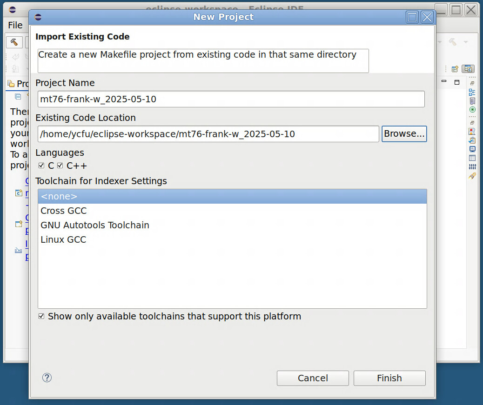Select Cross GCC toolchain
The width and height of the screenshot is (483, 405).
232,211
